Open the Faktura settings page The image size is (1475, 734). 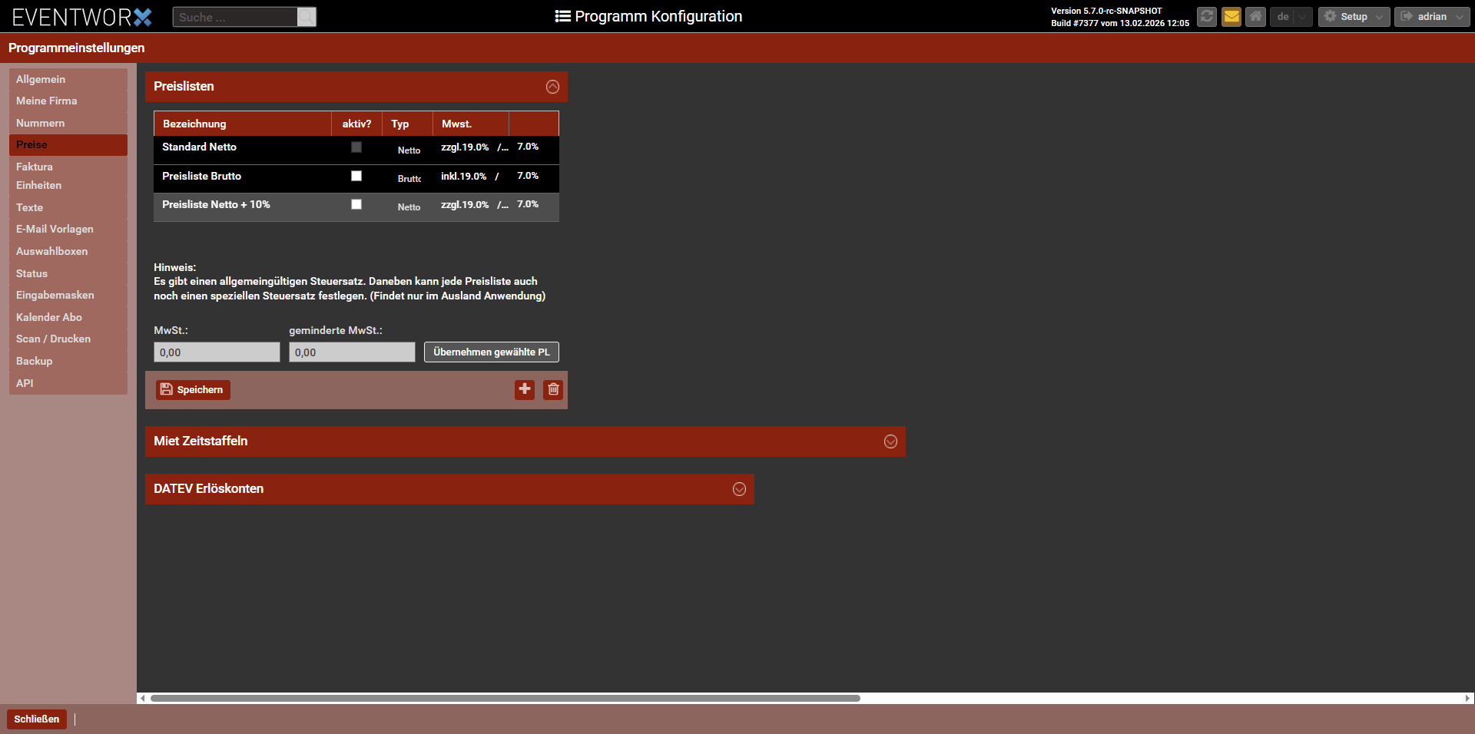pyautogui.click(x=35, y=167)
